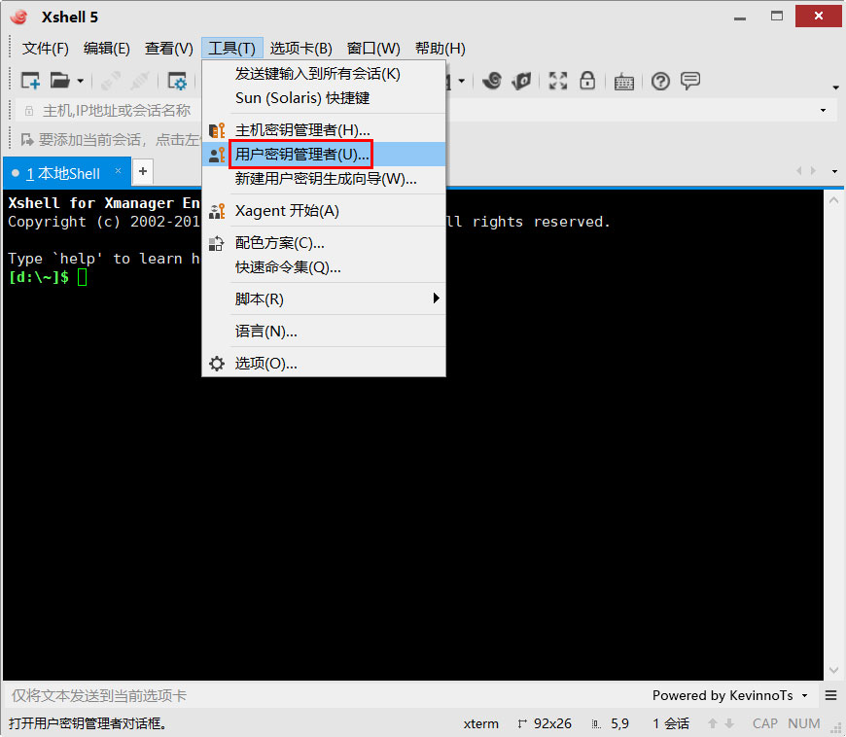
Task: Click the download arrow in status bar
Action: point(729,723)
